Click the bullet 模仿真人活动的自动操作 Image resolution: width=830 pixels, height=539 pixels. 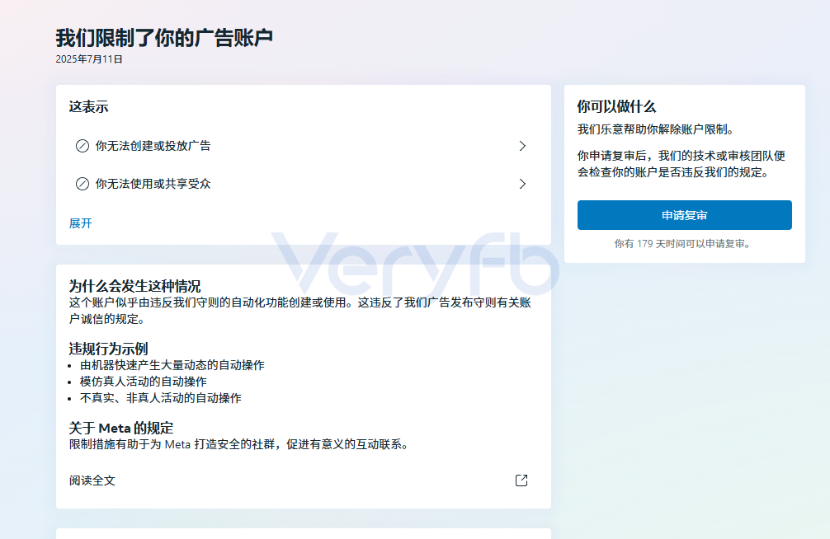(144, 382)
